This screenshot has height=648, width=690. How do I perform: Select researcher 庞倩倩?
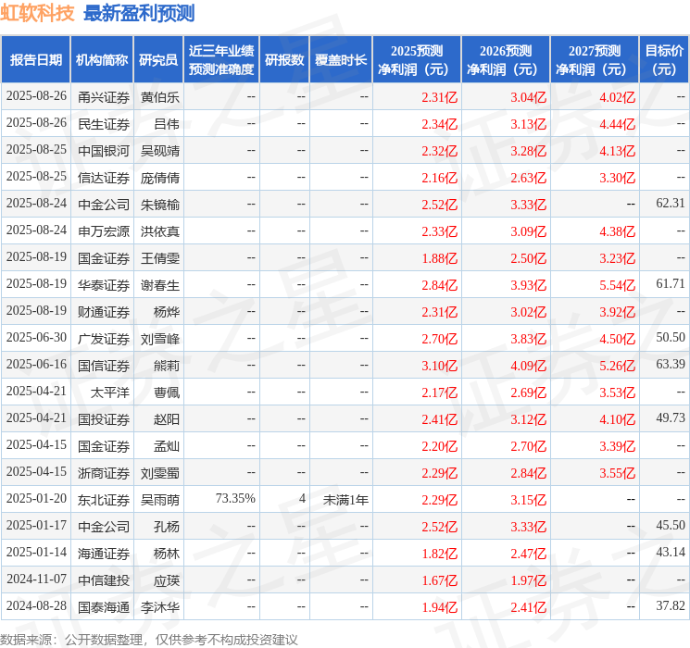(159, 178)
